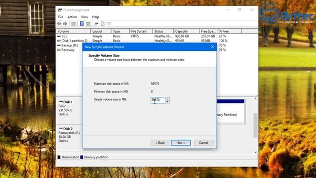Click the Disk 1 primary partition block
This screenshot has width=316, height=178.
(231, 111)
